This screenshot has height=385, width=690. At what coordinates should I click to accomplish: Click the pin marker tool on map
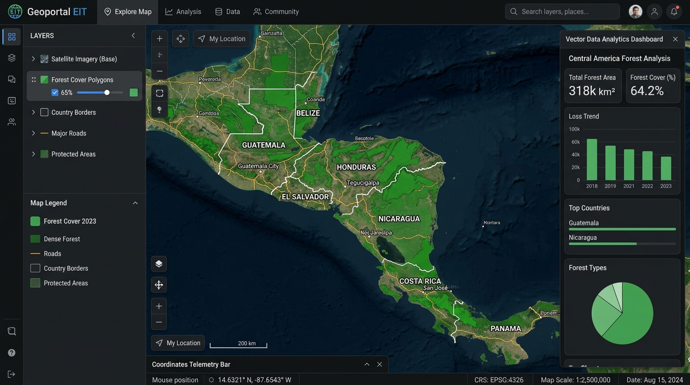159,109
